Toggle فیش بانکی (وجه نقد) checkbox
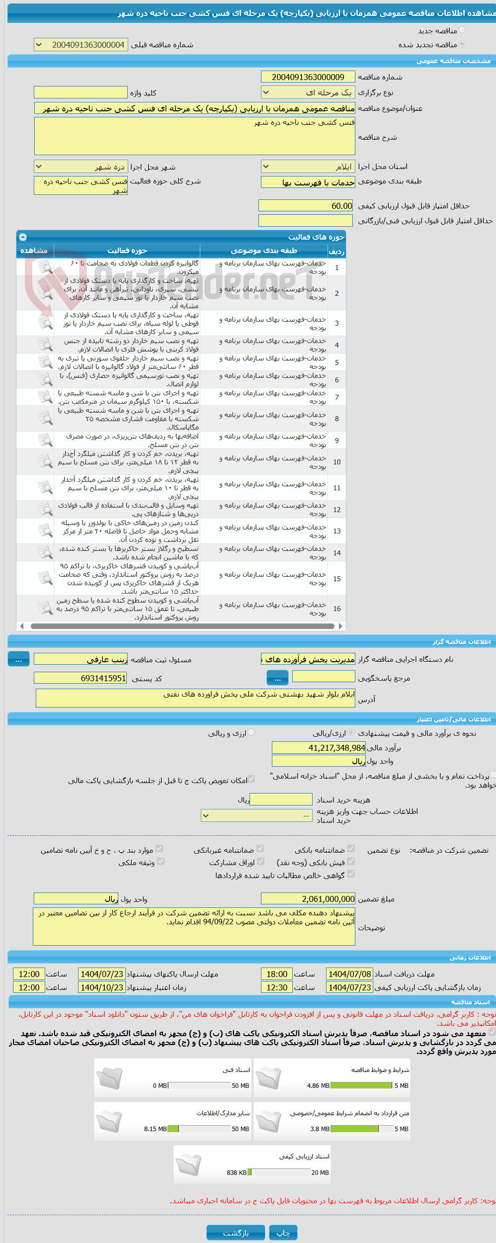The width and height of the screenshot is (496, 1243). (351, 861)
